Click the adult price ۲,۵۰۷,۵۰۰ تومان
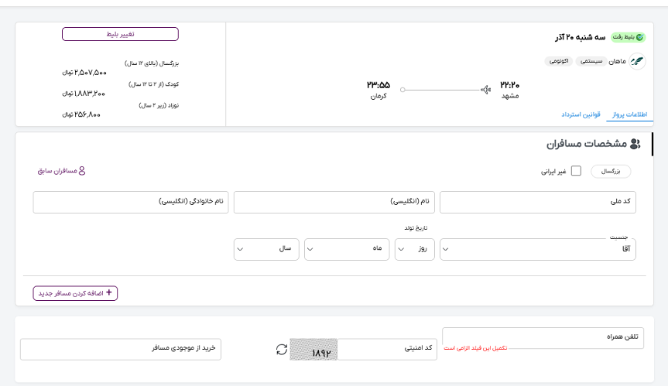Image resolution: width=668 pixels, height=386 pixels. click(84, 73)
